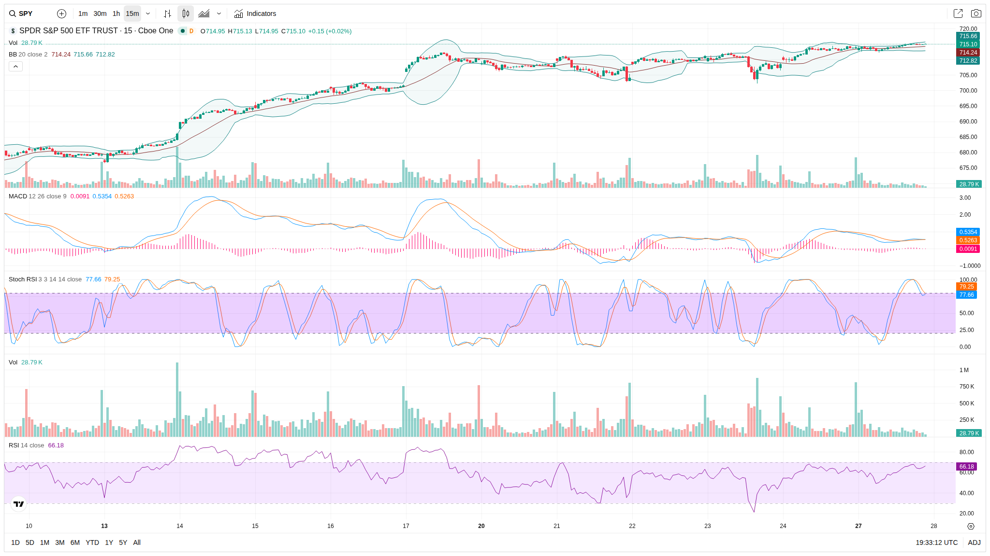Screen dimensions: 990x556
Task: Open time axis settings gear icon
Action: [x=971, y=526]
